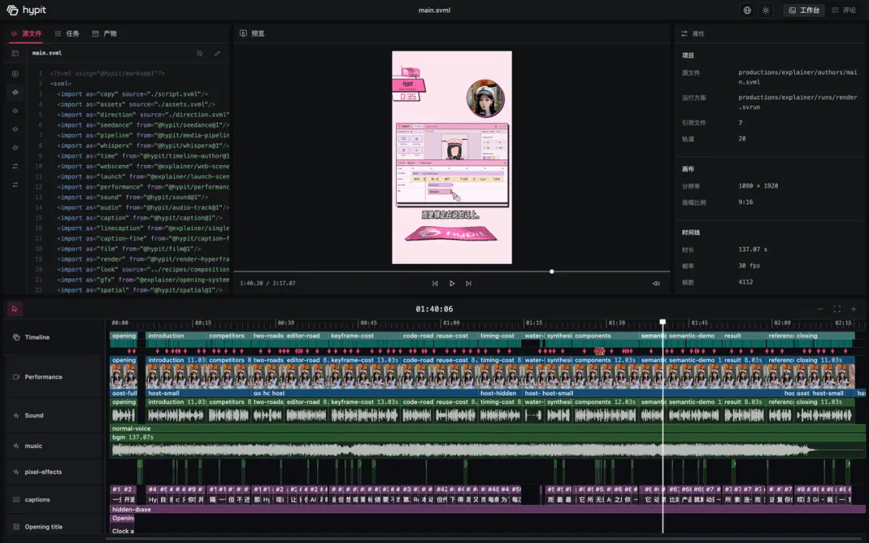Viewport: 869px width, 543px height.
Task: Switch to the 任务 tab
Action: click(67, 33)
